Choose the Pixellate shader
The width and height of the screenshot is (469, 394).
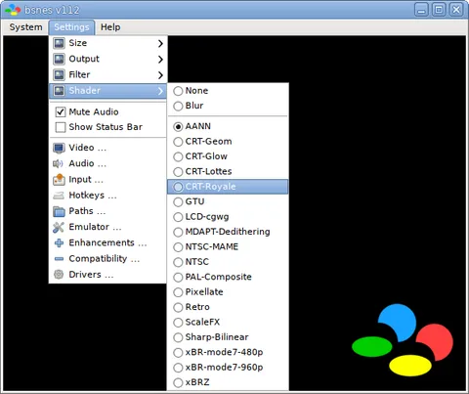[228, 292]
